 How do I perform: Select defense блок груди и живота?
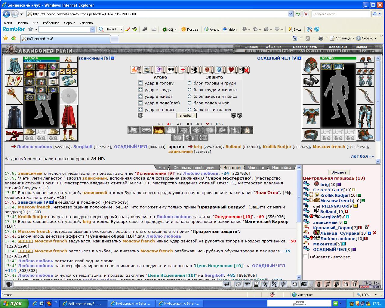click(189, 90)
